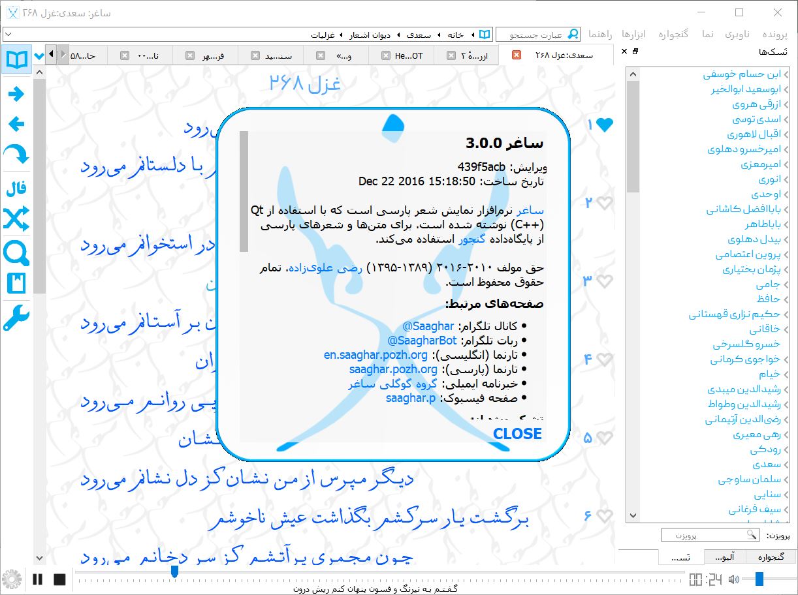Image resolution: width=798 pixels, height=595 pixels.
Task: Seek using the audio progress slider handle
Action: (174, 572)
